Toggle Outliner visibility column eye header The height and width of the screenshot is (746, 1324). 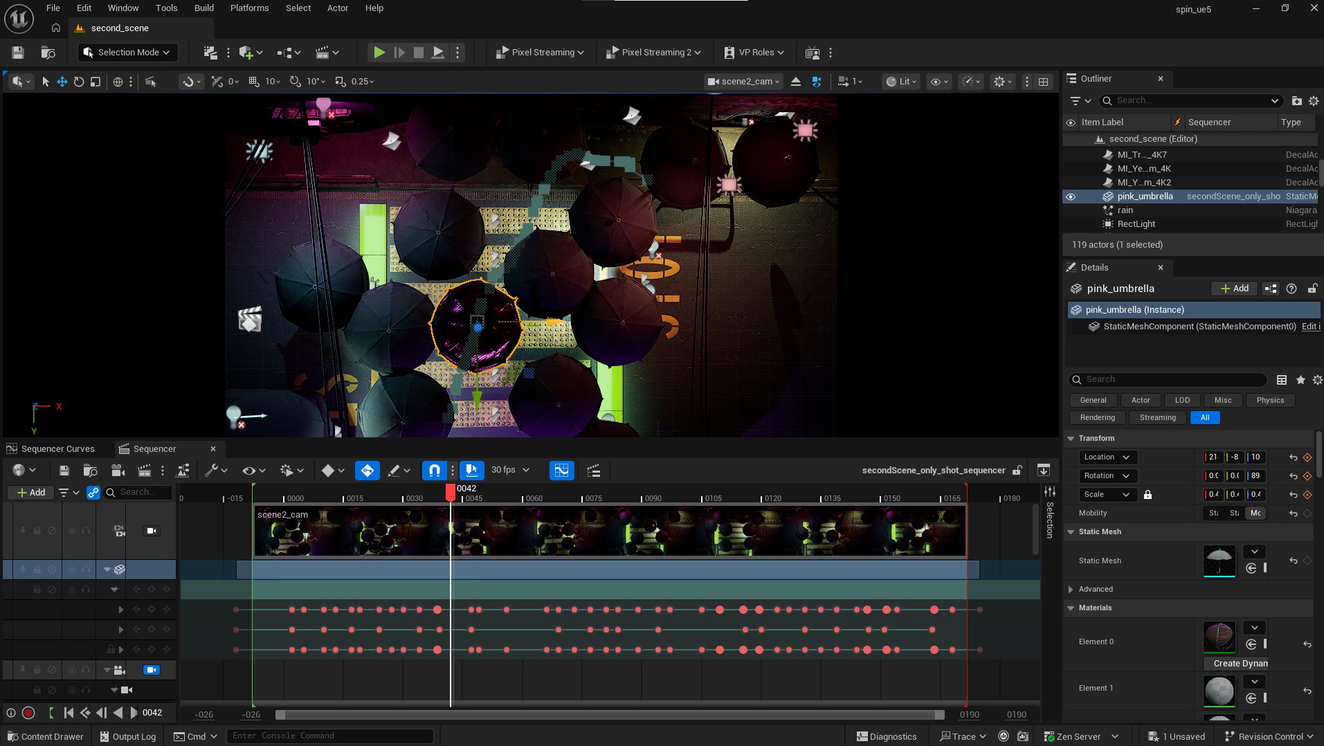click(1071, 122)
